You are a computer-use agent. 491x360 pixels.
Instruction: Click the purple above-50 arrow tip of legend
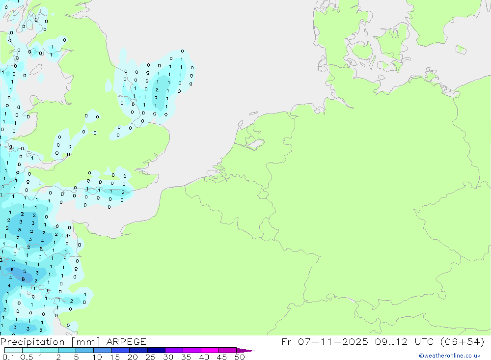[x=245, y=350]
